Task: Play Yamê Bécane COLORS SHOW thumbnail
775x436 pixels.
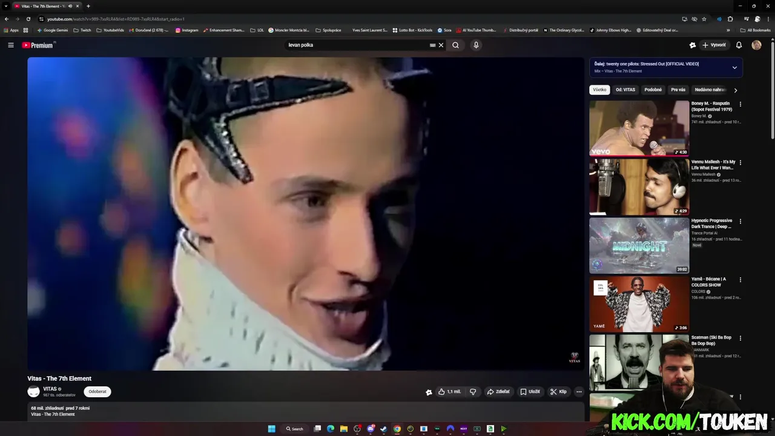Action: [639, 304]
